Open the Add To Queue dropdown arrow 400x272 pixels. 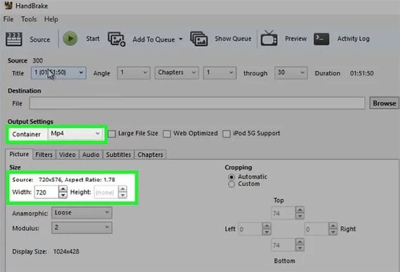pos(181,39)
